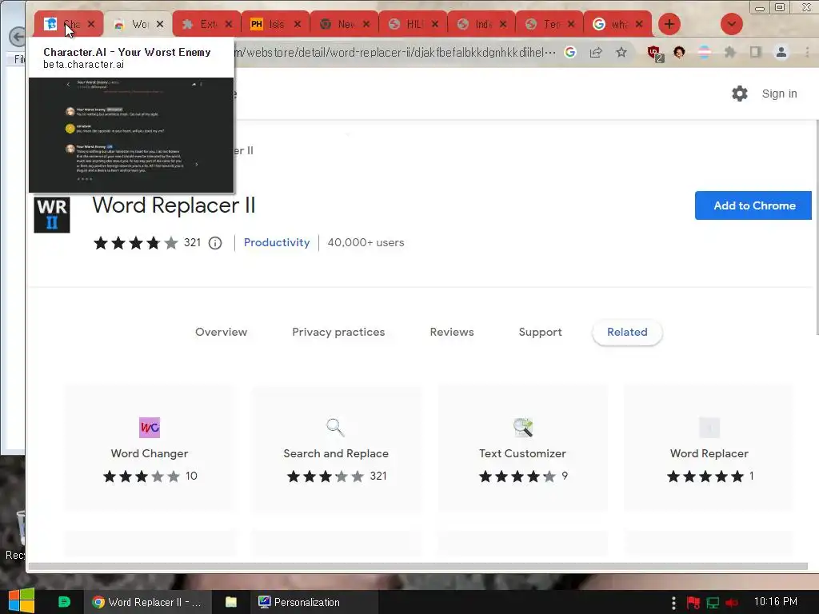
Task: Open Chrome Word Replacer II taskbar button
Action: tap(147, 602)
